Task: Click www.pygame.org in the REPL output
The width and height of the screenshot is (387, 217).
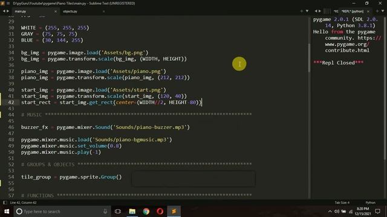Action: click(346, 44)
